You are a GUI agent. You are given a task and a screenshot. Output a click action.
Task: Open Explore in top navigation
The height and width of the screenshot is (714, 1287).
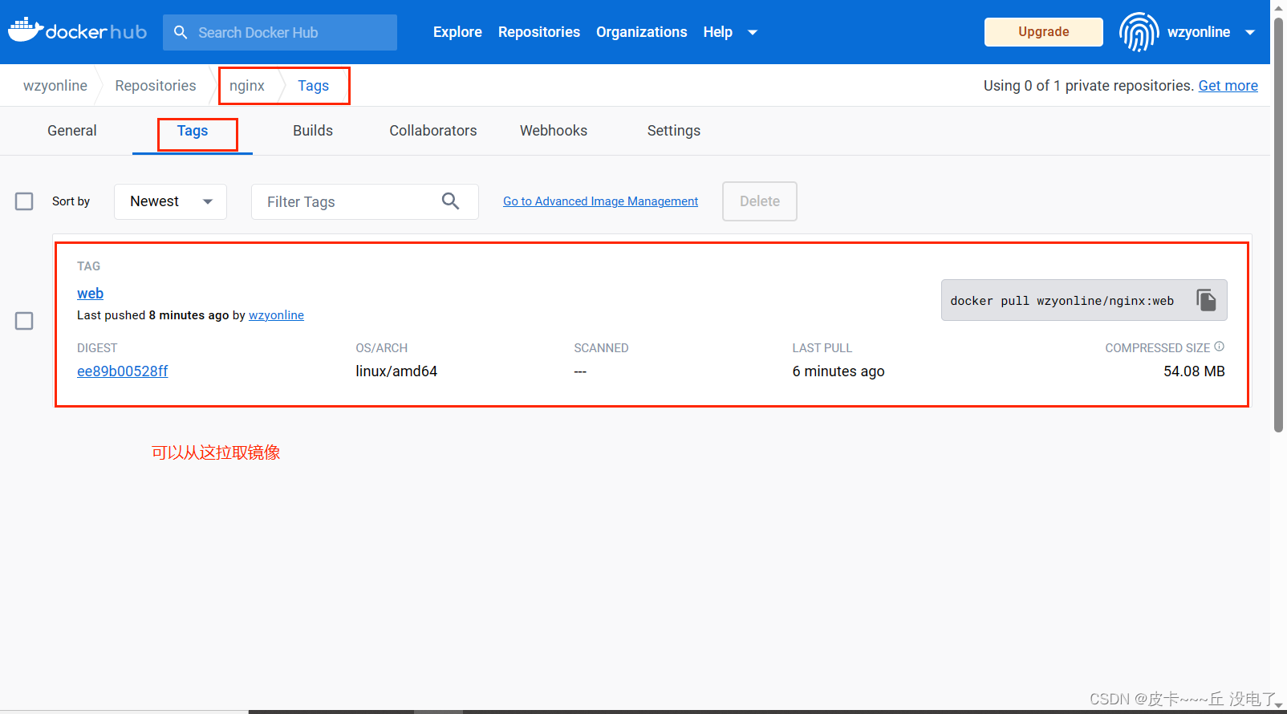[457, 32]
